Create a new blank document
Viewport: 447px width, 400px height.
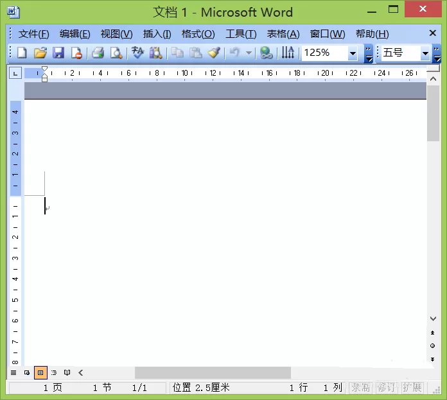(22, 53)
